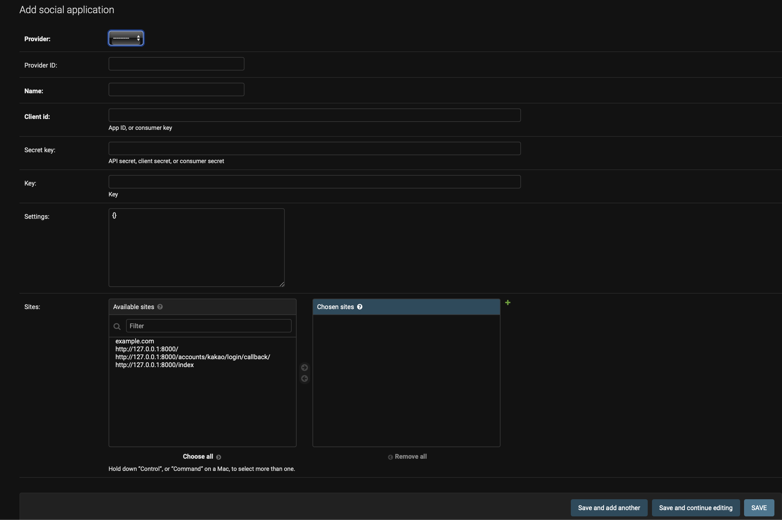Screen dimensions: 782x520
Task: Click the Available sites help icon
Action: pyautogui.click(x=160, y=307)
